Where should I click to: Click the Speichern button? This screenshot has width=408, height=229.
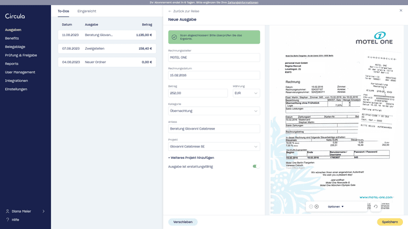(x=390, y=222)
